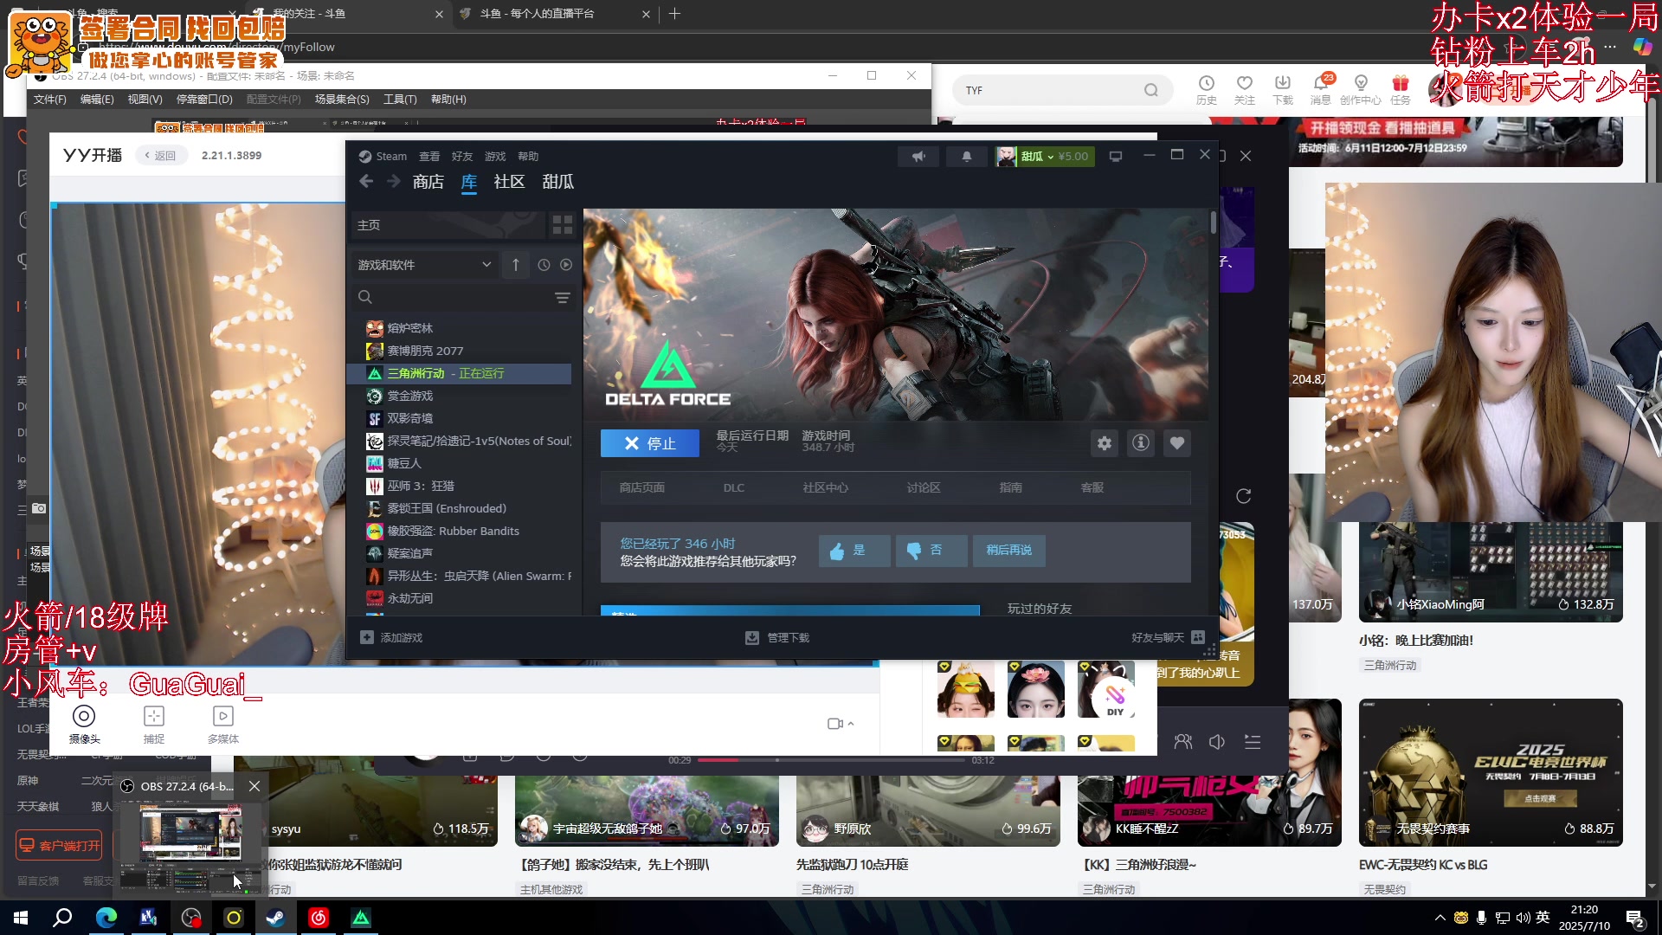
Task: Click the 客户端打开 button on Douyu
Action: [60, 846]
